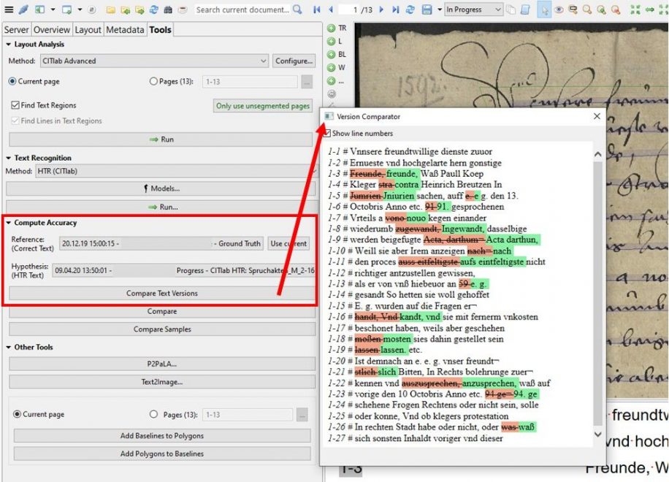
Task: Click the Search current document field
Action: (242, 9)
